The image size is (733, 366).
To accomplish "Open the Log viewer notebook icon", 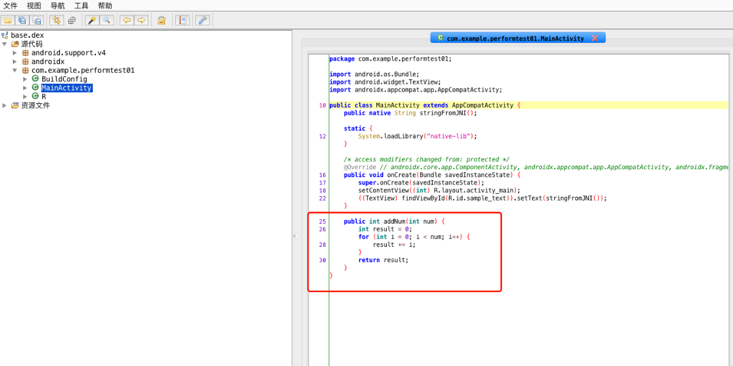I will coord(182,20).
